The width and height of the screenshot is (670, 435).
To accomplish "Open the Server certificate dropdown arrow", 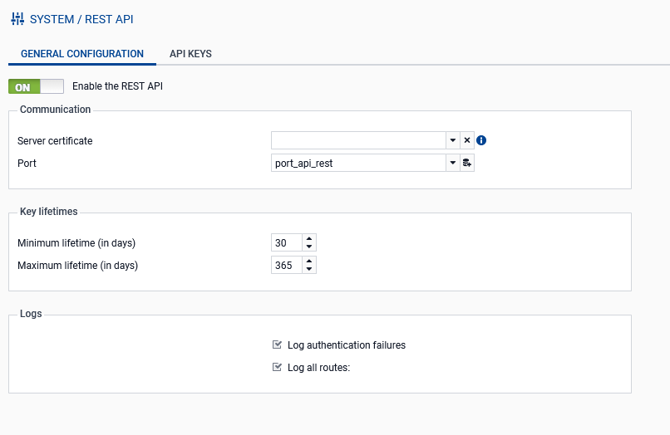I will tap(453, 140).
